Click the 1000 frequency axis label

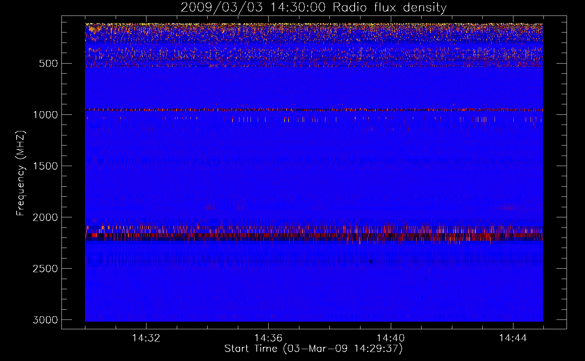[45, 115]
